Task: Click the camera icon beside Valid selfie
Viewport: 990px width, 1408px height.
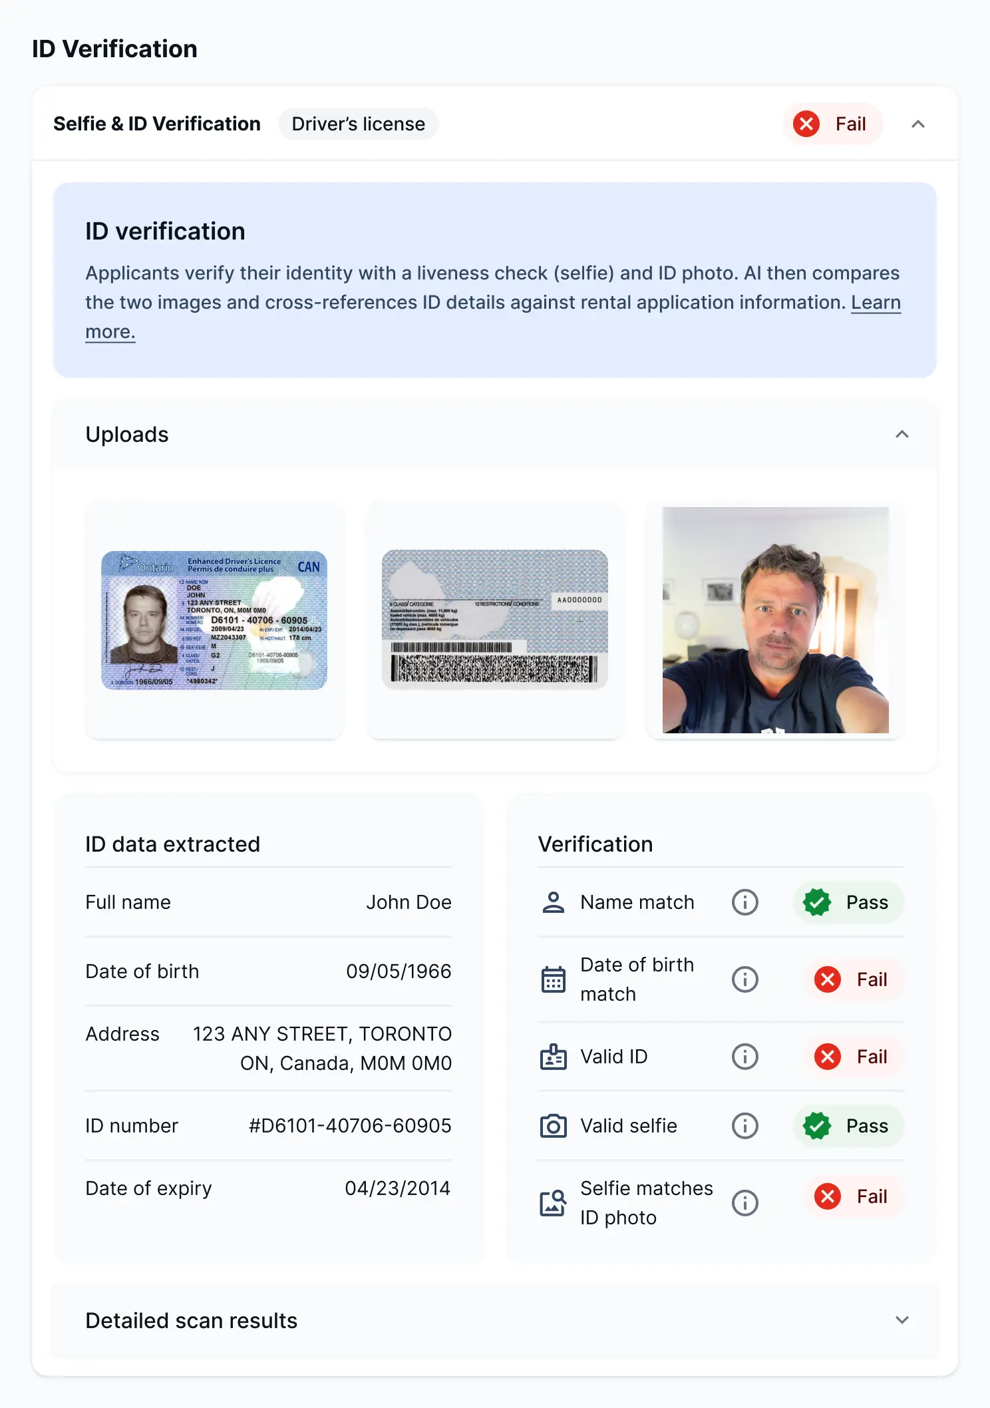Action: pos(553,1126)
